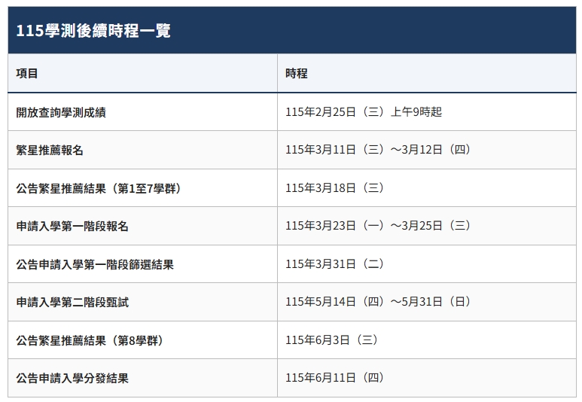Select 公告繁星推薦結果（第8學群） cell

pos(90,340)
